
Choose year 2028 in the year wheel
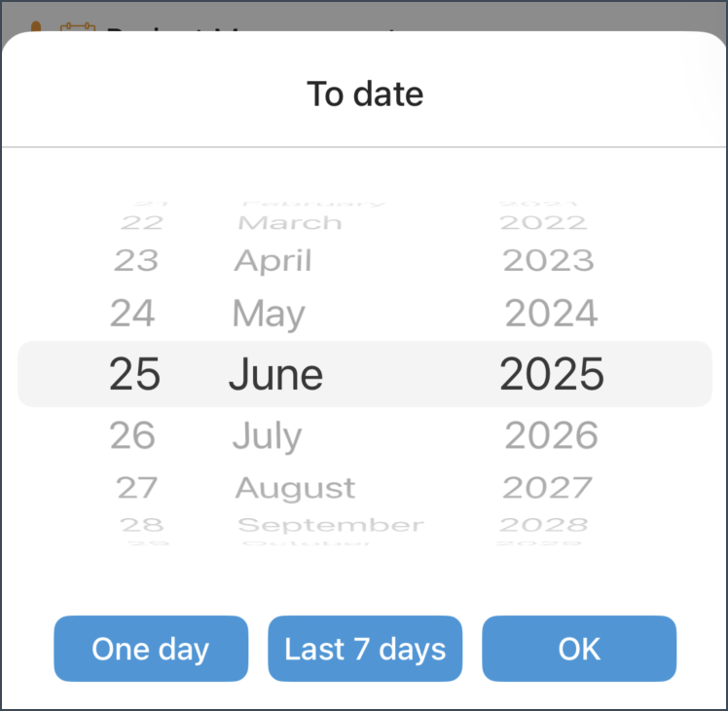544,525
